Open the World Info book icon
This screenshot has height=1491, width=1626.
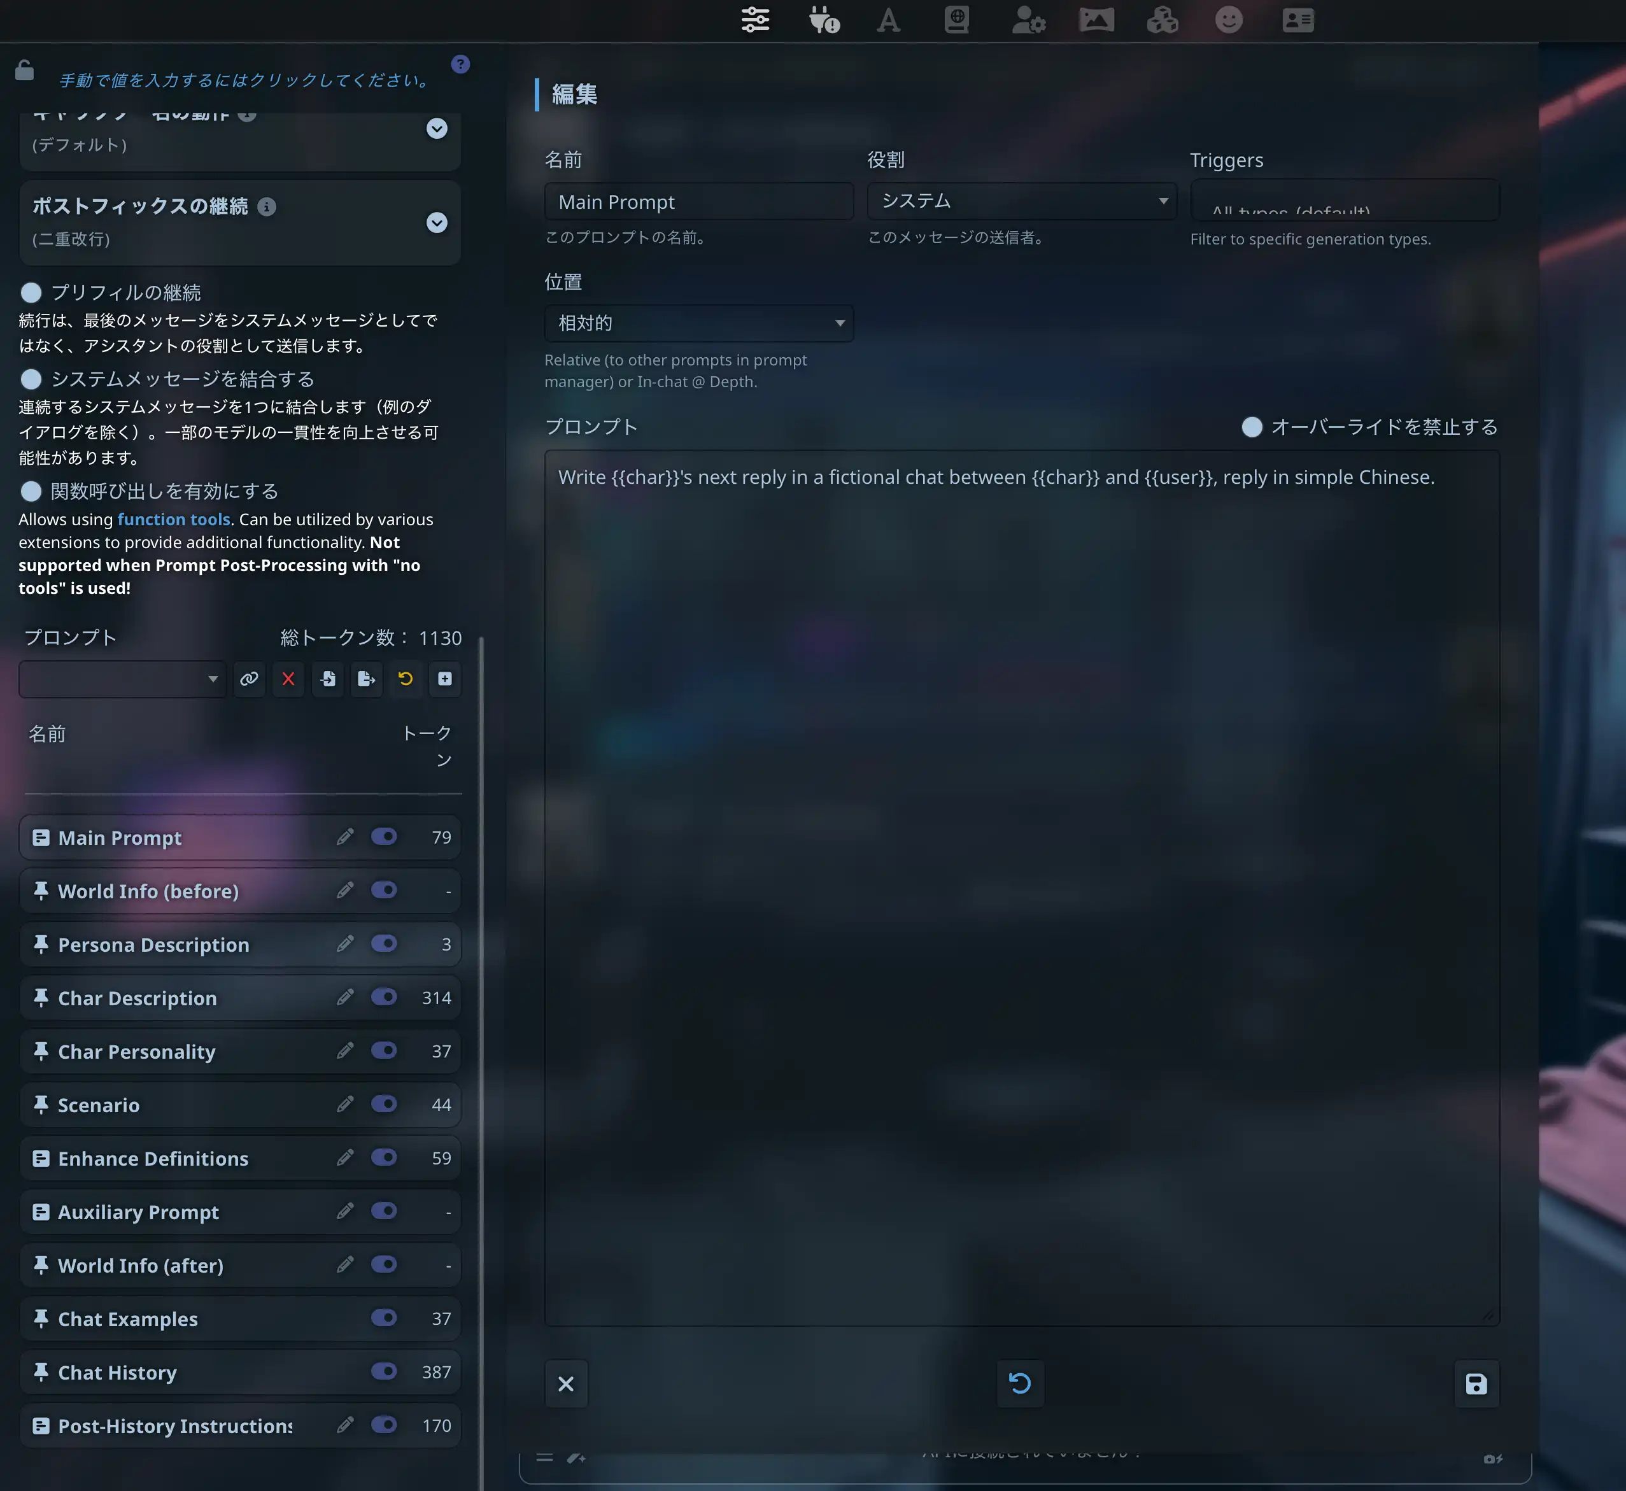coord(956,20)
